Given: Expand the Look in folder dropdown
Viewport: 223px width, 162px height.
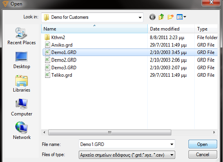Looking at the screenshot, I should point(140,18).
